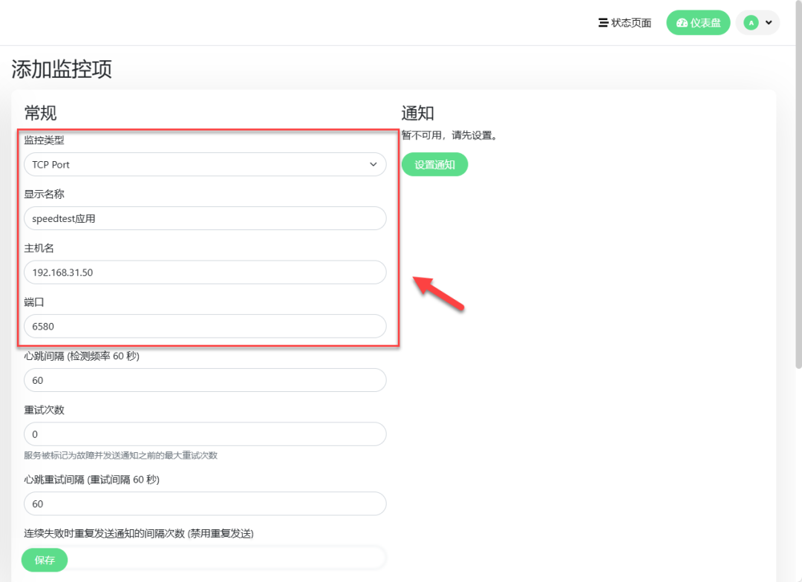Click the 通知 section heading
This screenshot has height=582, width=802.
[417, 113]
